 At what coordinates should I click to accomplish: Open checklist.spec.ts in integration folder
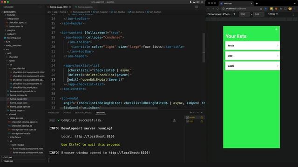point(18,23)
